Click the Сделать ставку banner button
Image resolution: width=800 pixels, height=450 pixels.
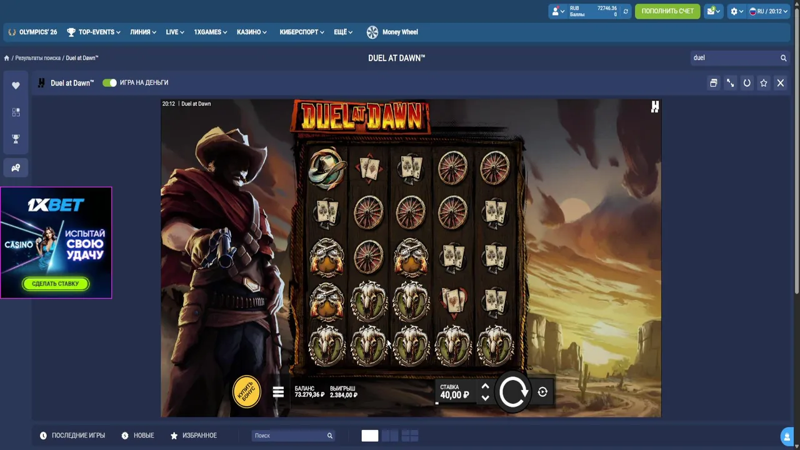tap(56, 284)
